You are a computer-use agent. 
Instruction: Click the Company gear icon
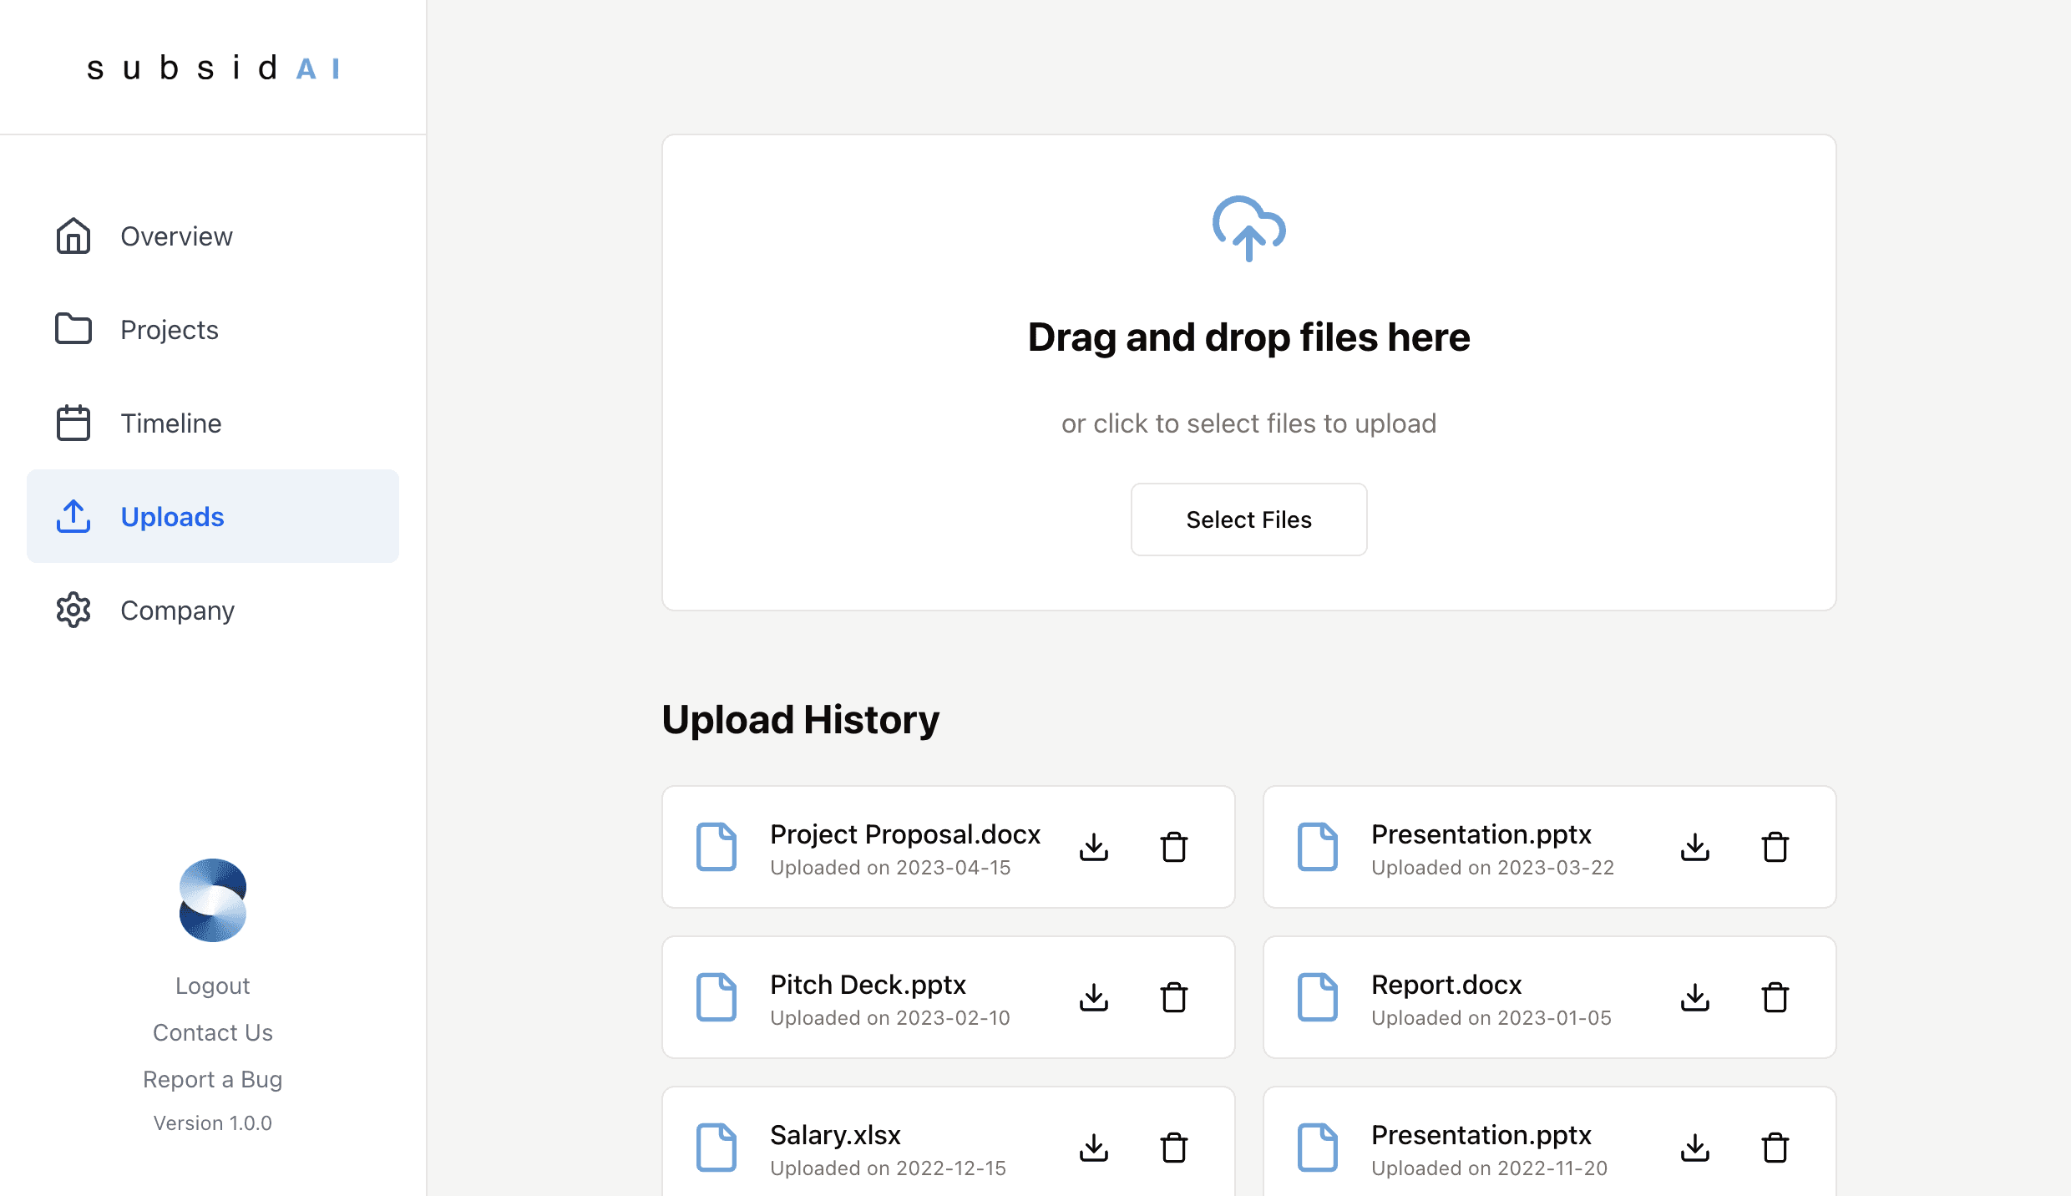coord(73,611)
